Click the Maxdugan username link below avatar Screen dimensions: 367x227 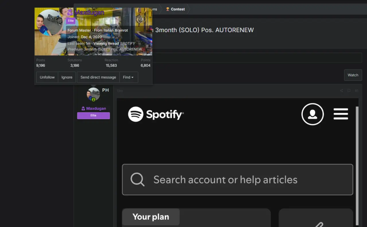(x=96, y=108)
